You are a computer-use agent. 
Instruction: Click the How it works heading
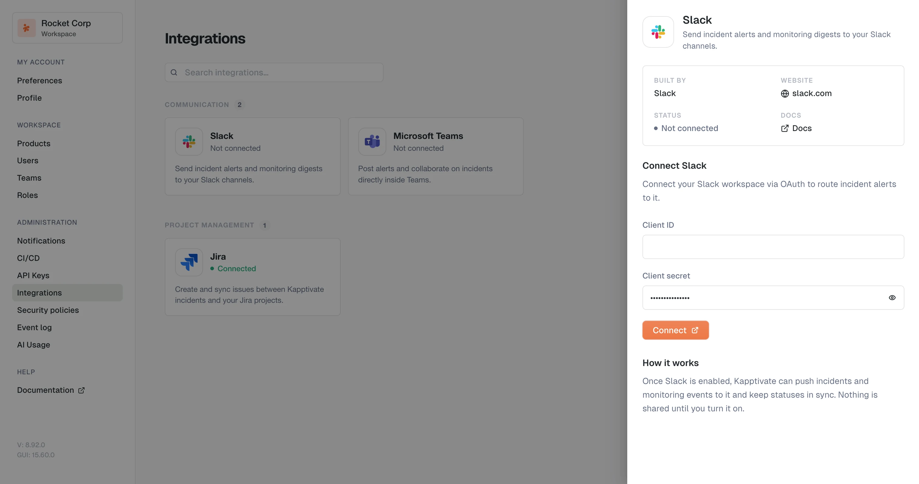click(x=670, y=363)
